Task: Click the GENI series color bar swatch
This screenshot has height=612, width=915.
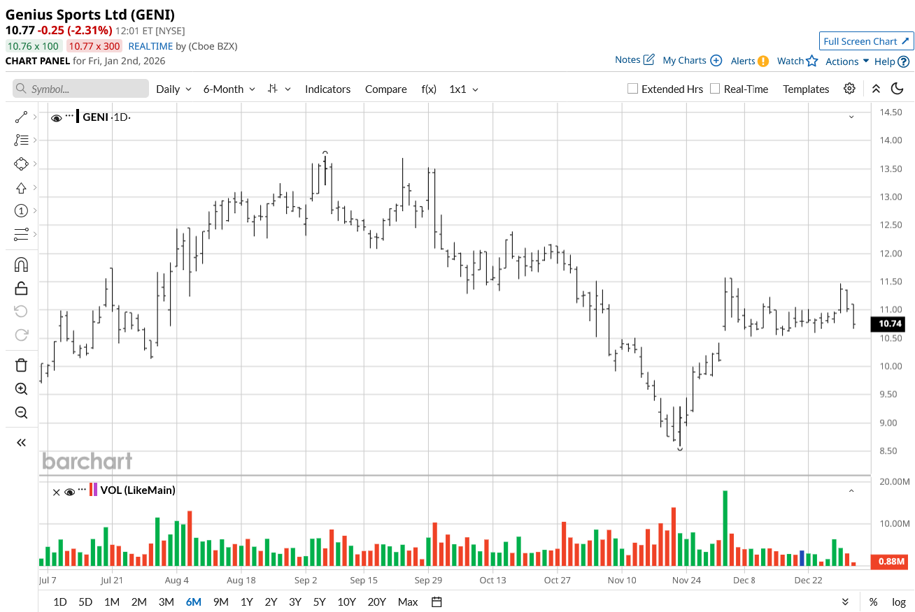Action: tap(78, 116)
